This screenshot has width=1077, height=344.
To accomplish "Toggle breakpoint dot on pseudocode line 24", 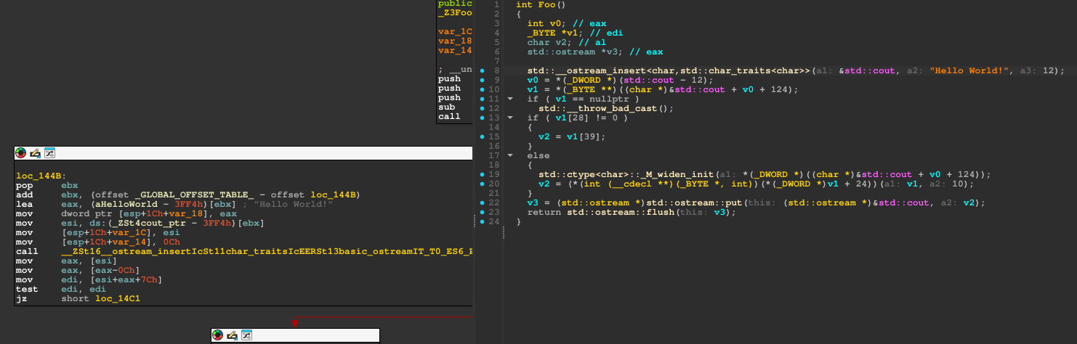I will pos(483,221).
